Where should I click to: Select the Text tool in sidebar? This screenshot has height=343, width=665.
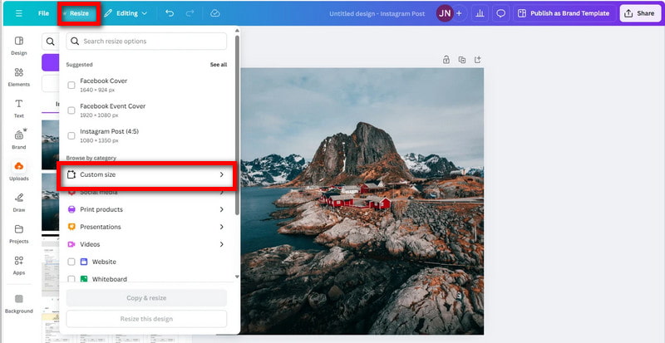18,108
